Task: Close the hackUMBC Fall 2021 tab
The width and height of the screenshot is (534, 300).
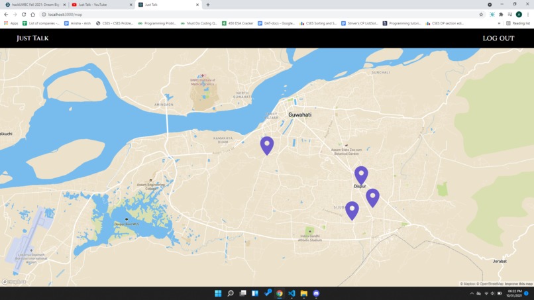Action: 64,5
